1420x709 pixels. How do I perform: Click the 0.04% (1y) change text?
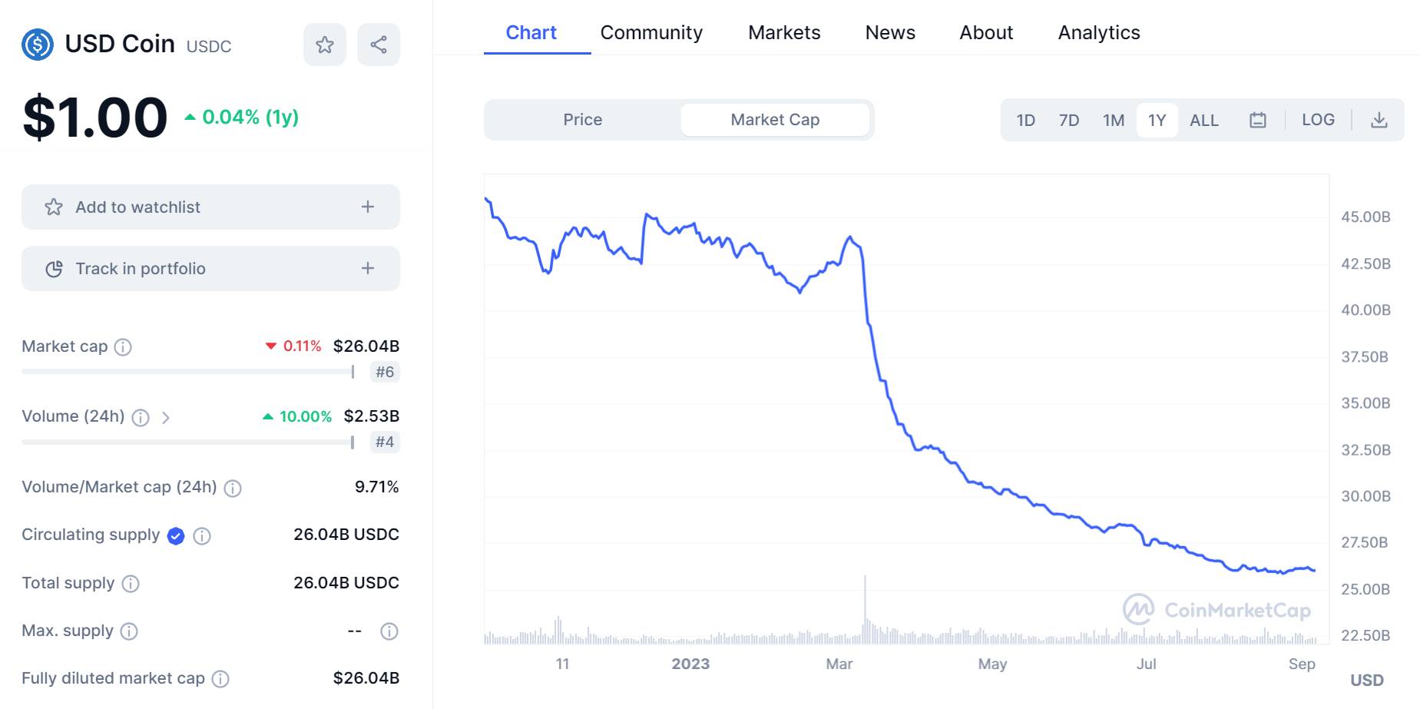tap(250, 117)
